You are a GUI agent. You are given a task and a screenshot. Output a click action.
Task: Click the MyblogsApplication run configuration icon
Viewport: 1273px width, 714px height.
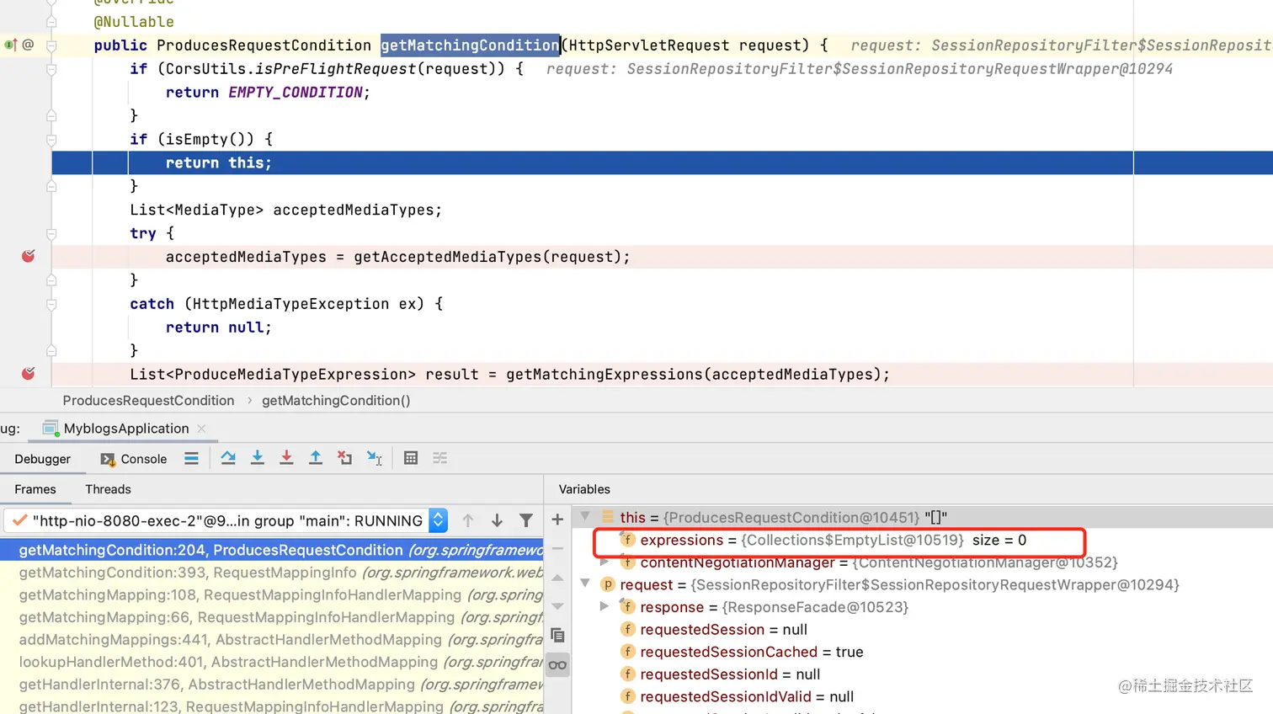(x=51, y=429)
